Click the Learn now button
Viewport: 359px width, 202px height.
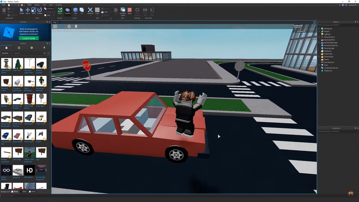(x=29, y=38)
